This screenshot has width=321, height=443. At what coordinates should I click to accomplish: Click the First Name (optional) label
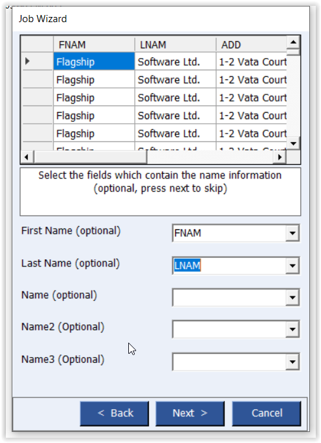click(71, 231)
